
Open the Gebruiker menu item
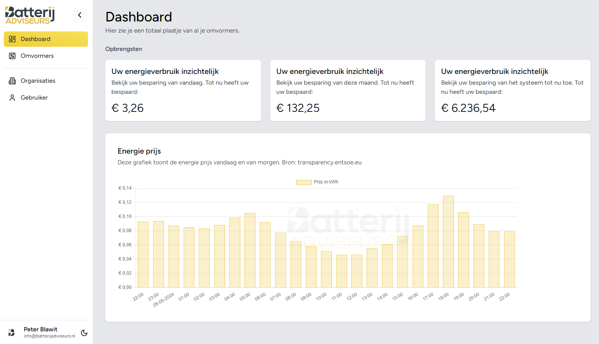(46, 98)
